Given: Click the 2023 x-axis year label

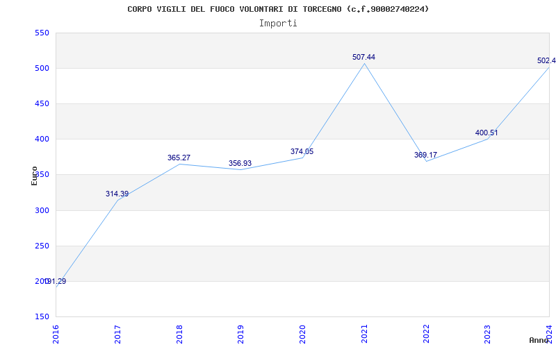Looking at the screenshot, I should tap(488, 335).
